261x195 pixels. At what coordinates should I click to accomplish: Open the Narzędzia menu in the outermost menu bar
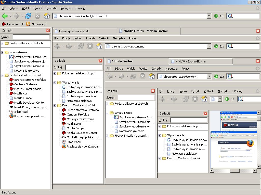67,8
